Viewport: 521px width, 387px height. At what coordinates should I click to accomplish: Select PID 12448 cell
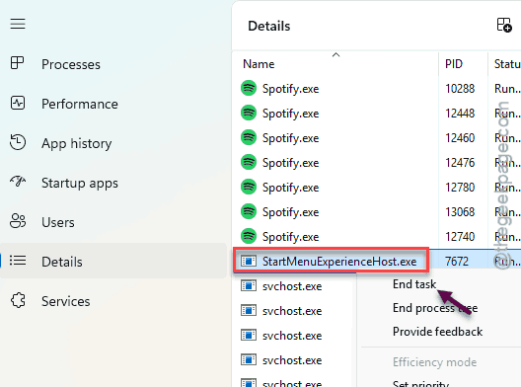(460, 114)
